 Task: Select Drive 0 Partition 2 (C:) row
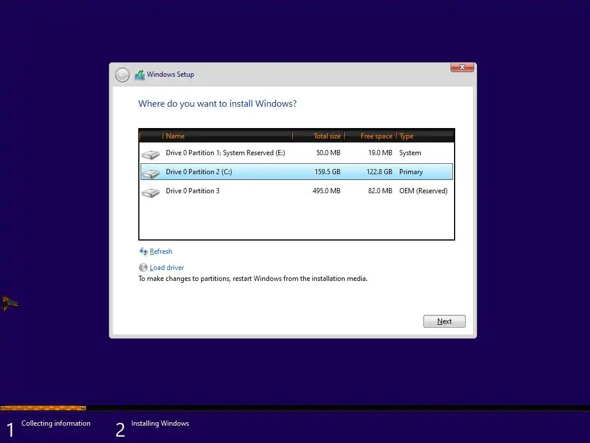click(297, 172)
